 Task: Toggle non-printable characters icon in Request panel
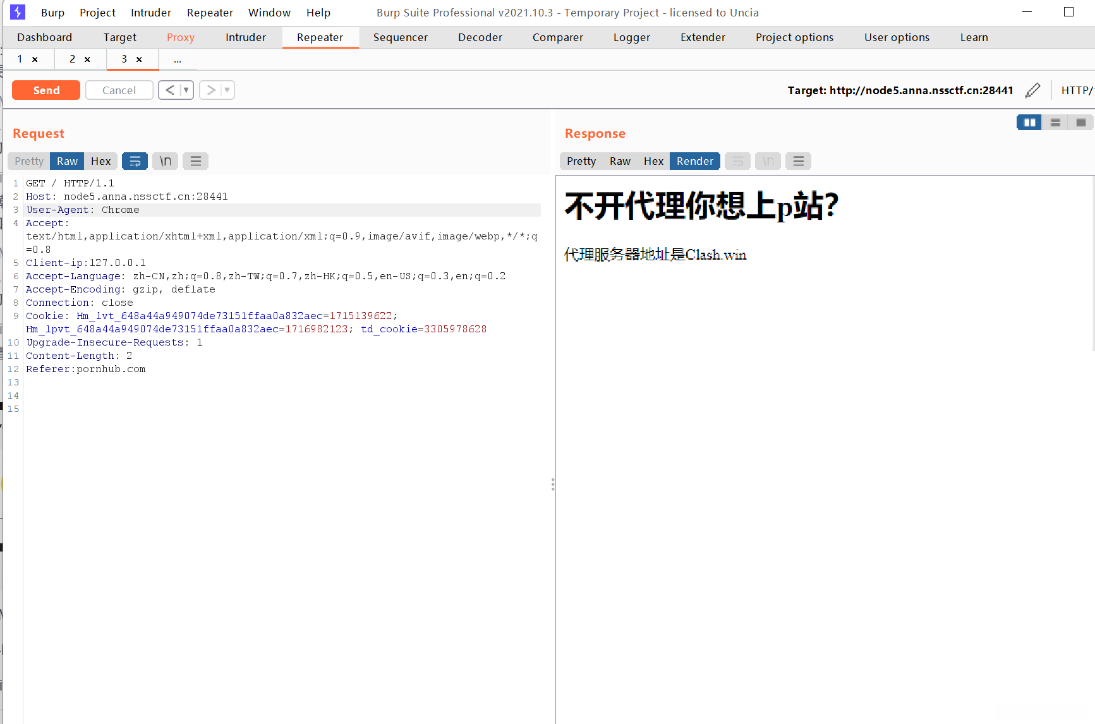pos(166,161)
